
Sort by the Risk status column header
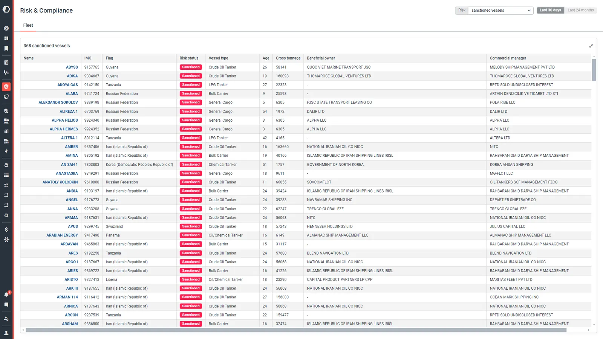pos(189,58)
